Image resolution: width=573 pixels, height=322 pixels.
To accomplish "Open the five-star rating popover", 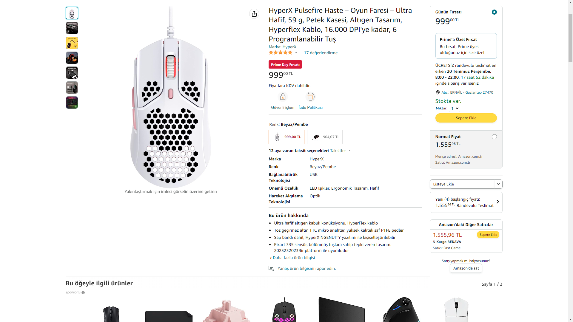I will pos(283,53).
